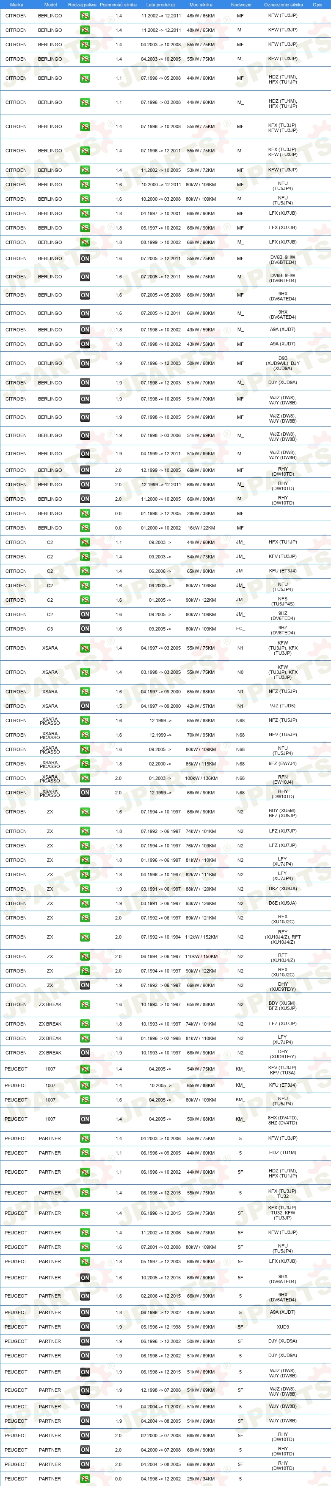Viewport: 331px width, 1486px height.
Task: Click the ON fuel icon for Xsara VJZ (TUD5)
Action: tap(85, 706)
